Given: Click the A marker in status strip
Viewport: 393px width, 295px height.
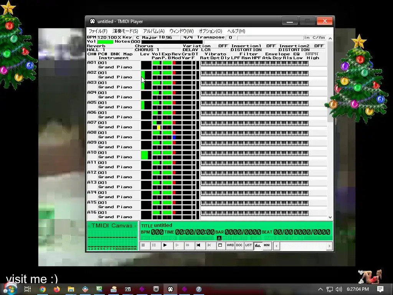Looking at the screenshot, I should tap(219, 238).
